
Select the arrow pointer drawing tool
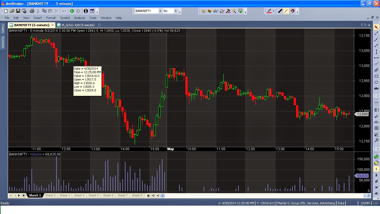point(376,27)
